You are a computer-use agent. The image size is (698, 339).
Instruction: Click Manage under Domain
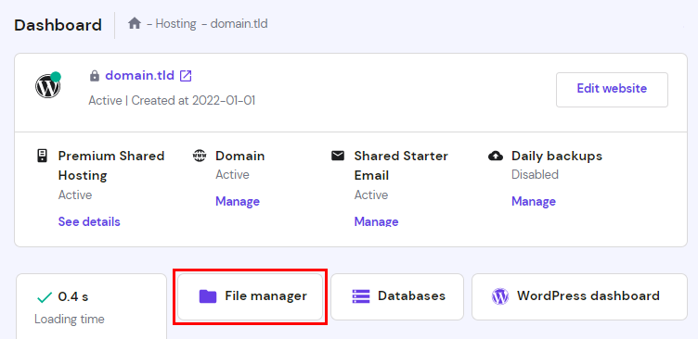[x=238, y=201]
